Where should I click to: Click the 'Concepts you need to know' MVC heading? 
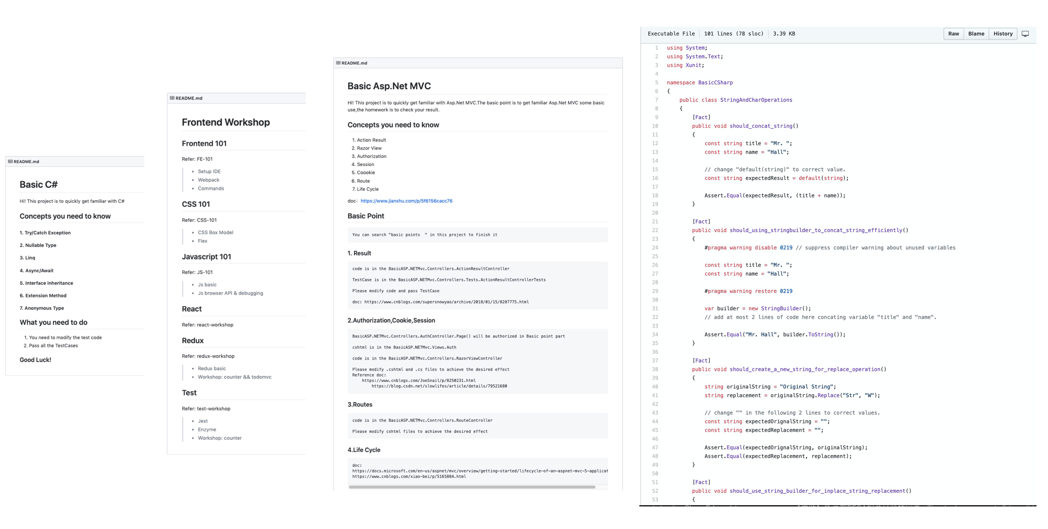tap(393, 125)
